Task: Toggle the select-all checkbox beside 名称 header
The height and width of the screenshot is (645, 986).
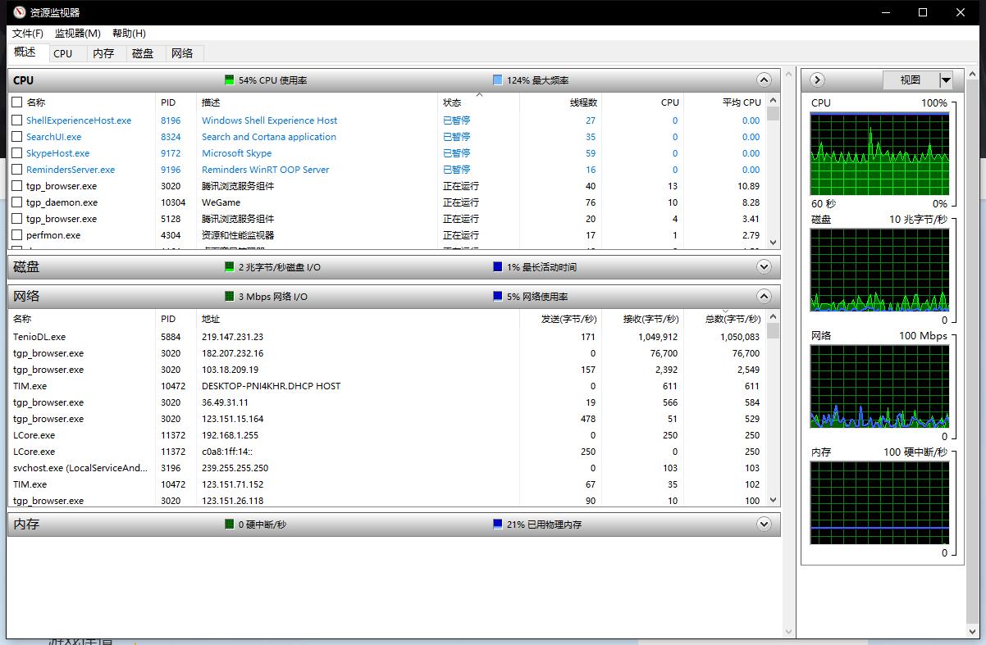Action: [17, 102]
